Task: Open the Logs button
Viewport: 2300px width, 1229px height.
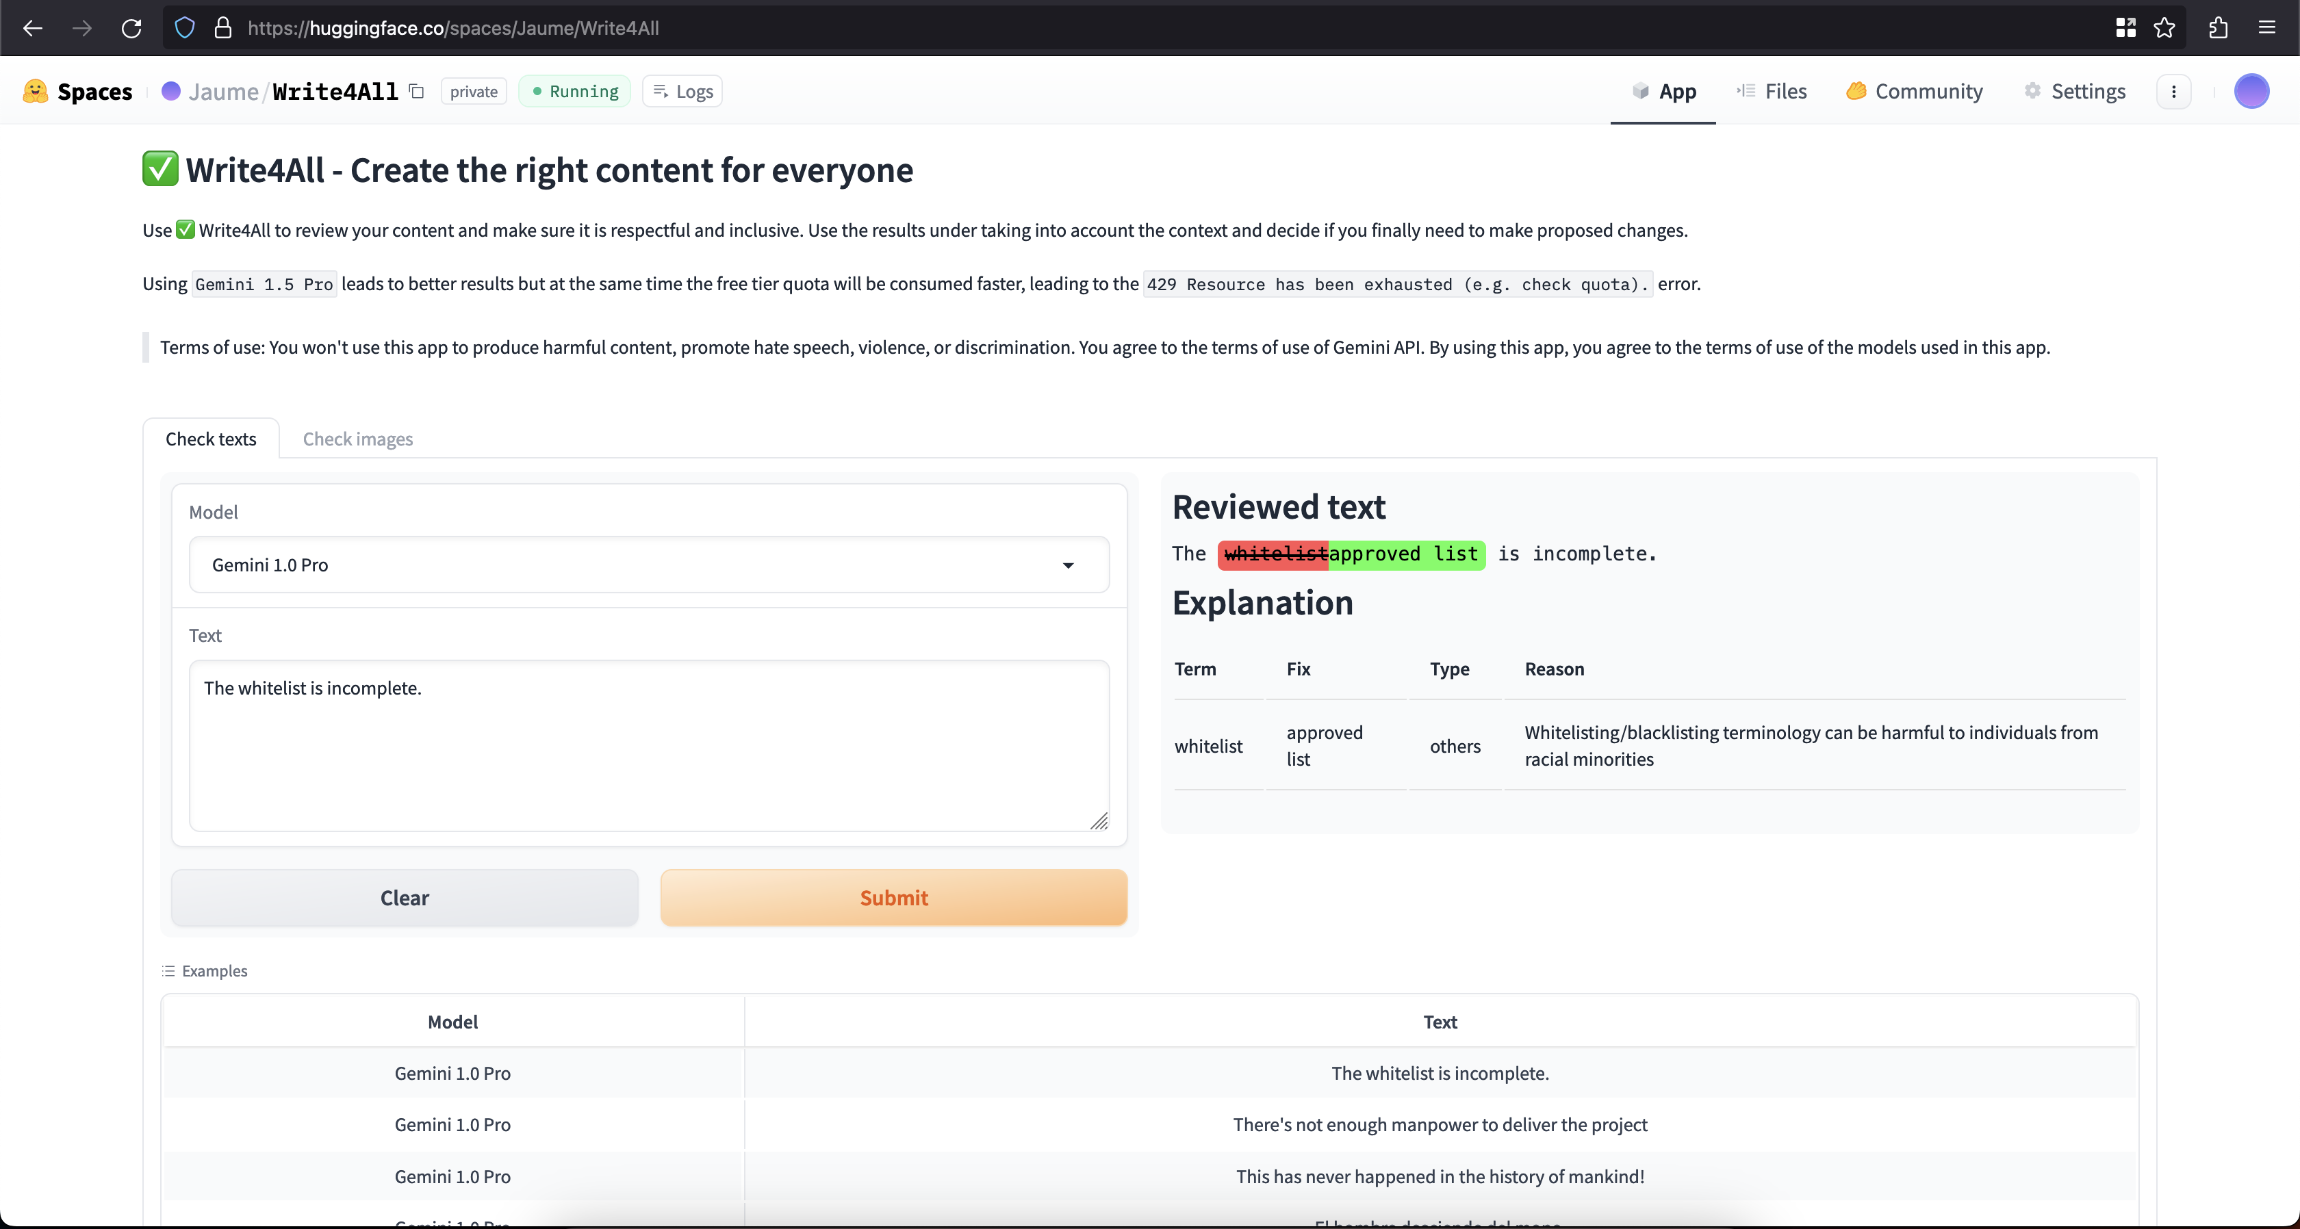Action: 683,91
